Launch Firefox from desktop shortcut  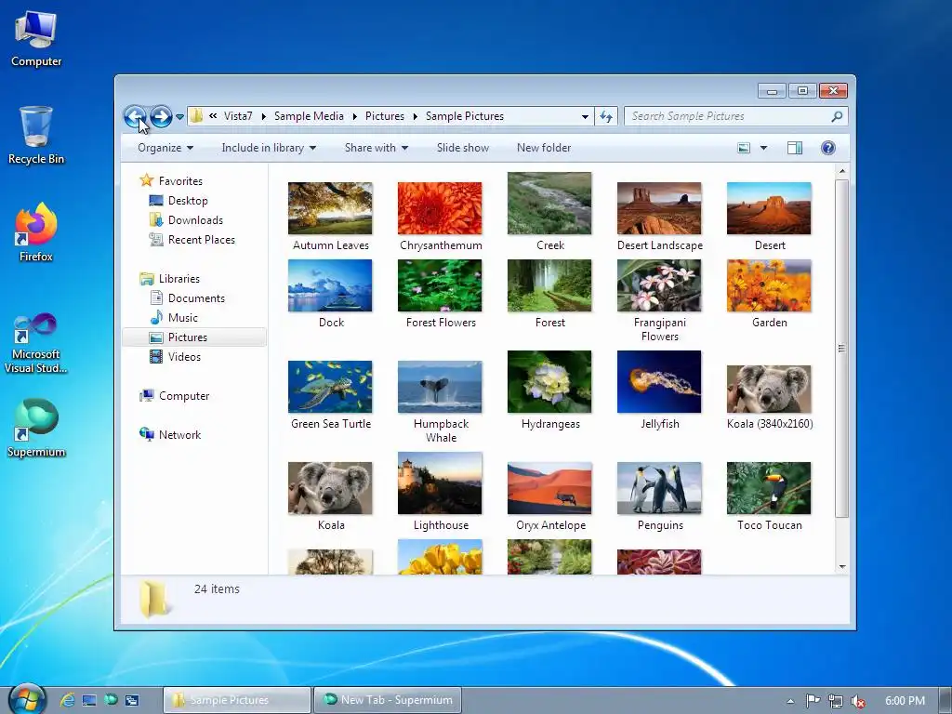(x=36, y=232)
